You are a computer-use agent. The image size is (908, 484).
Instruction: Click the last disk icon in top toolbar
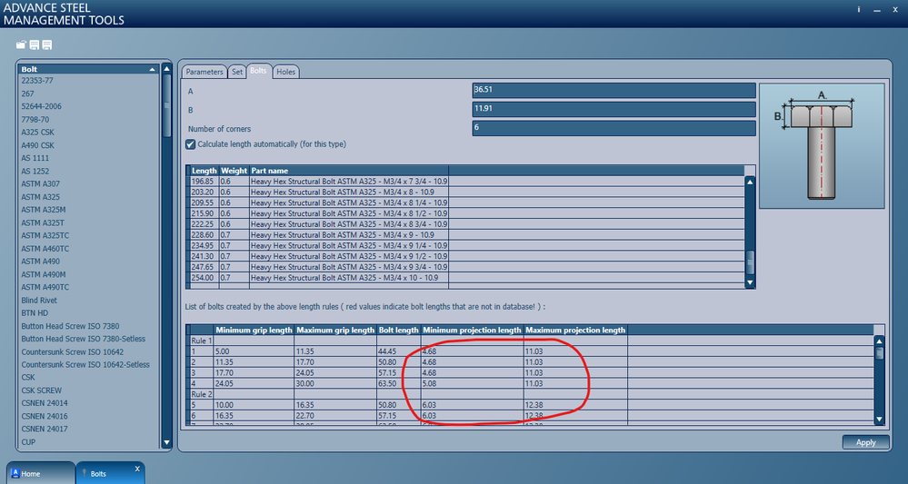coord(47,44)
